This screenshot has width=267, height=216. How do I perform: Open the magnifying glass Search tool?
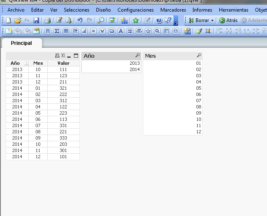coord(101,20)
